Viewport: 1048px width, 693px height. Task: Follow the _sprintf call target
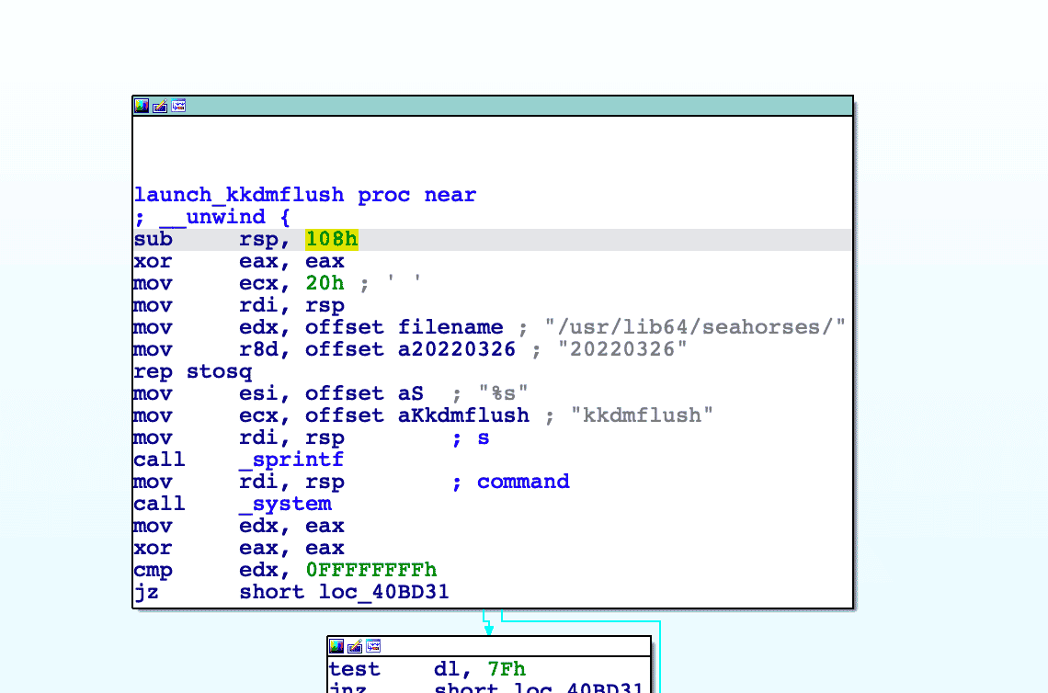pos(292,459)
